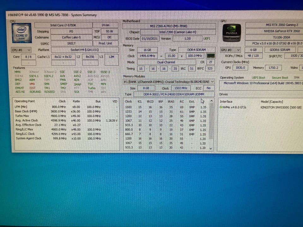
Task: Click the Intel Core i7-9700K name field
Action: (x=63, y=25)
